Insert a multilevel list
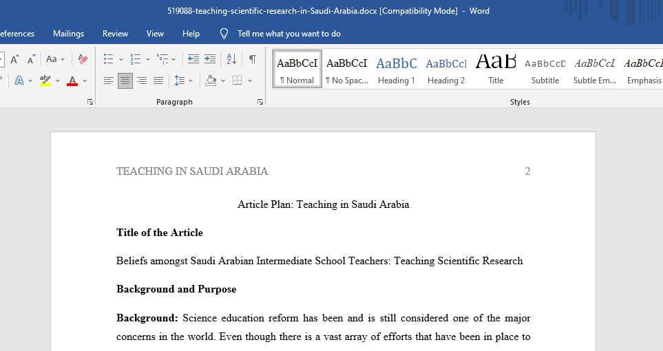 pyautogui.click(x=162, y=59)
